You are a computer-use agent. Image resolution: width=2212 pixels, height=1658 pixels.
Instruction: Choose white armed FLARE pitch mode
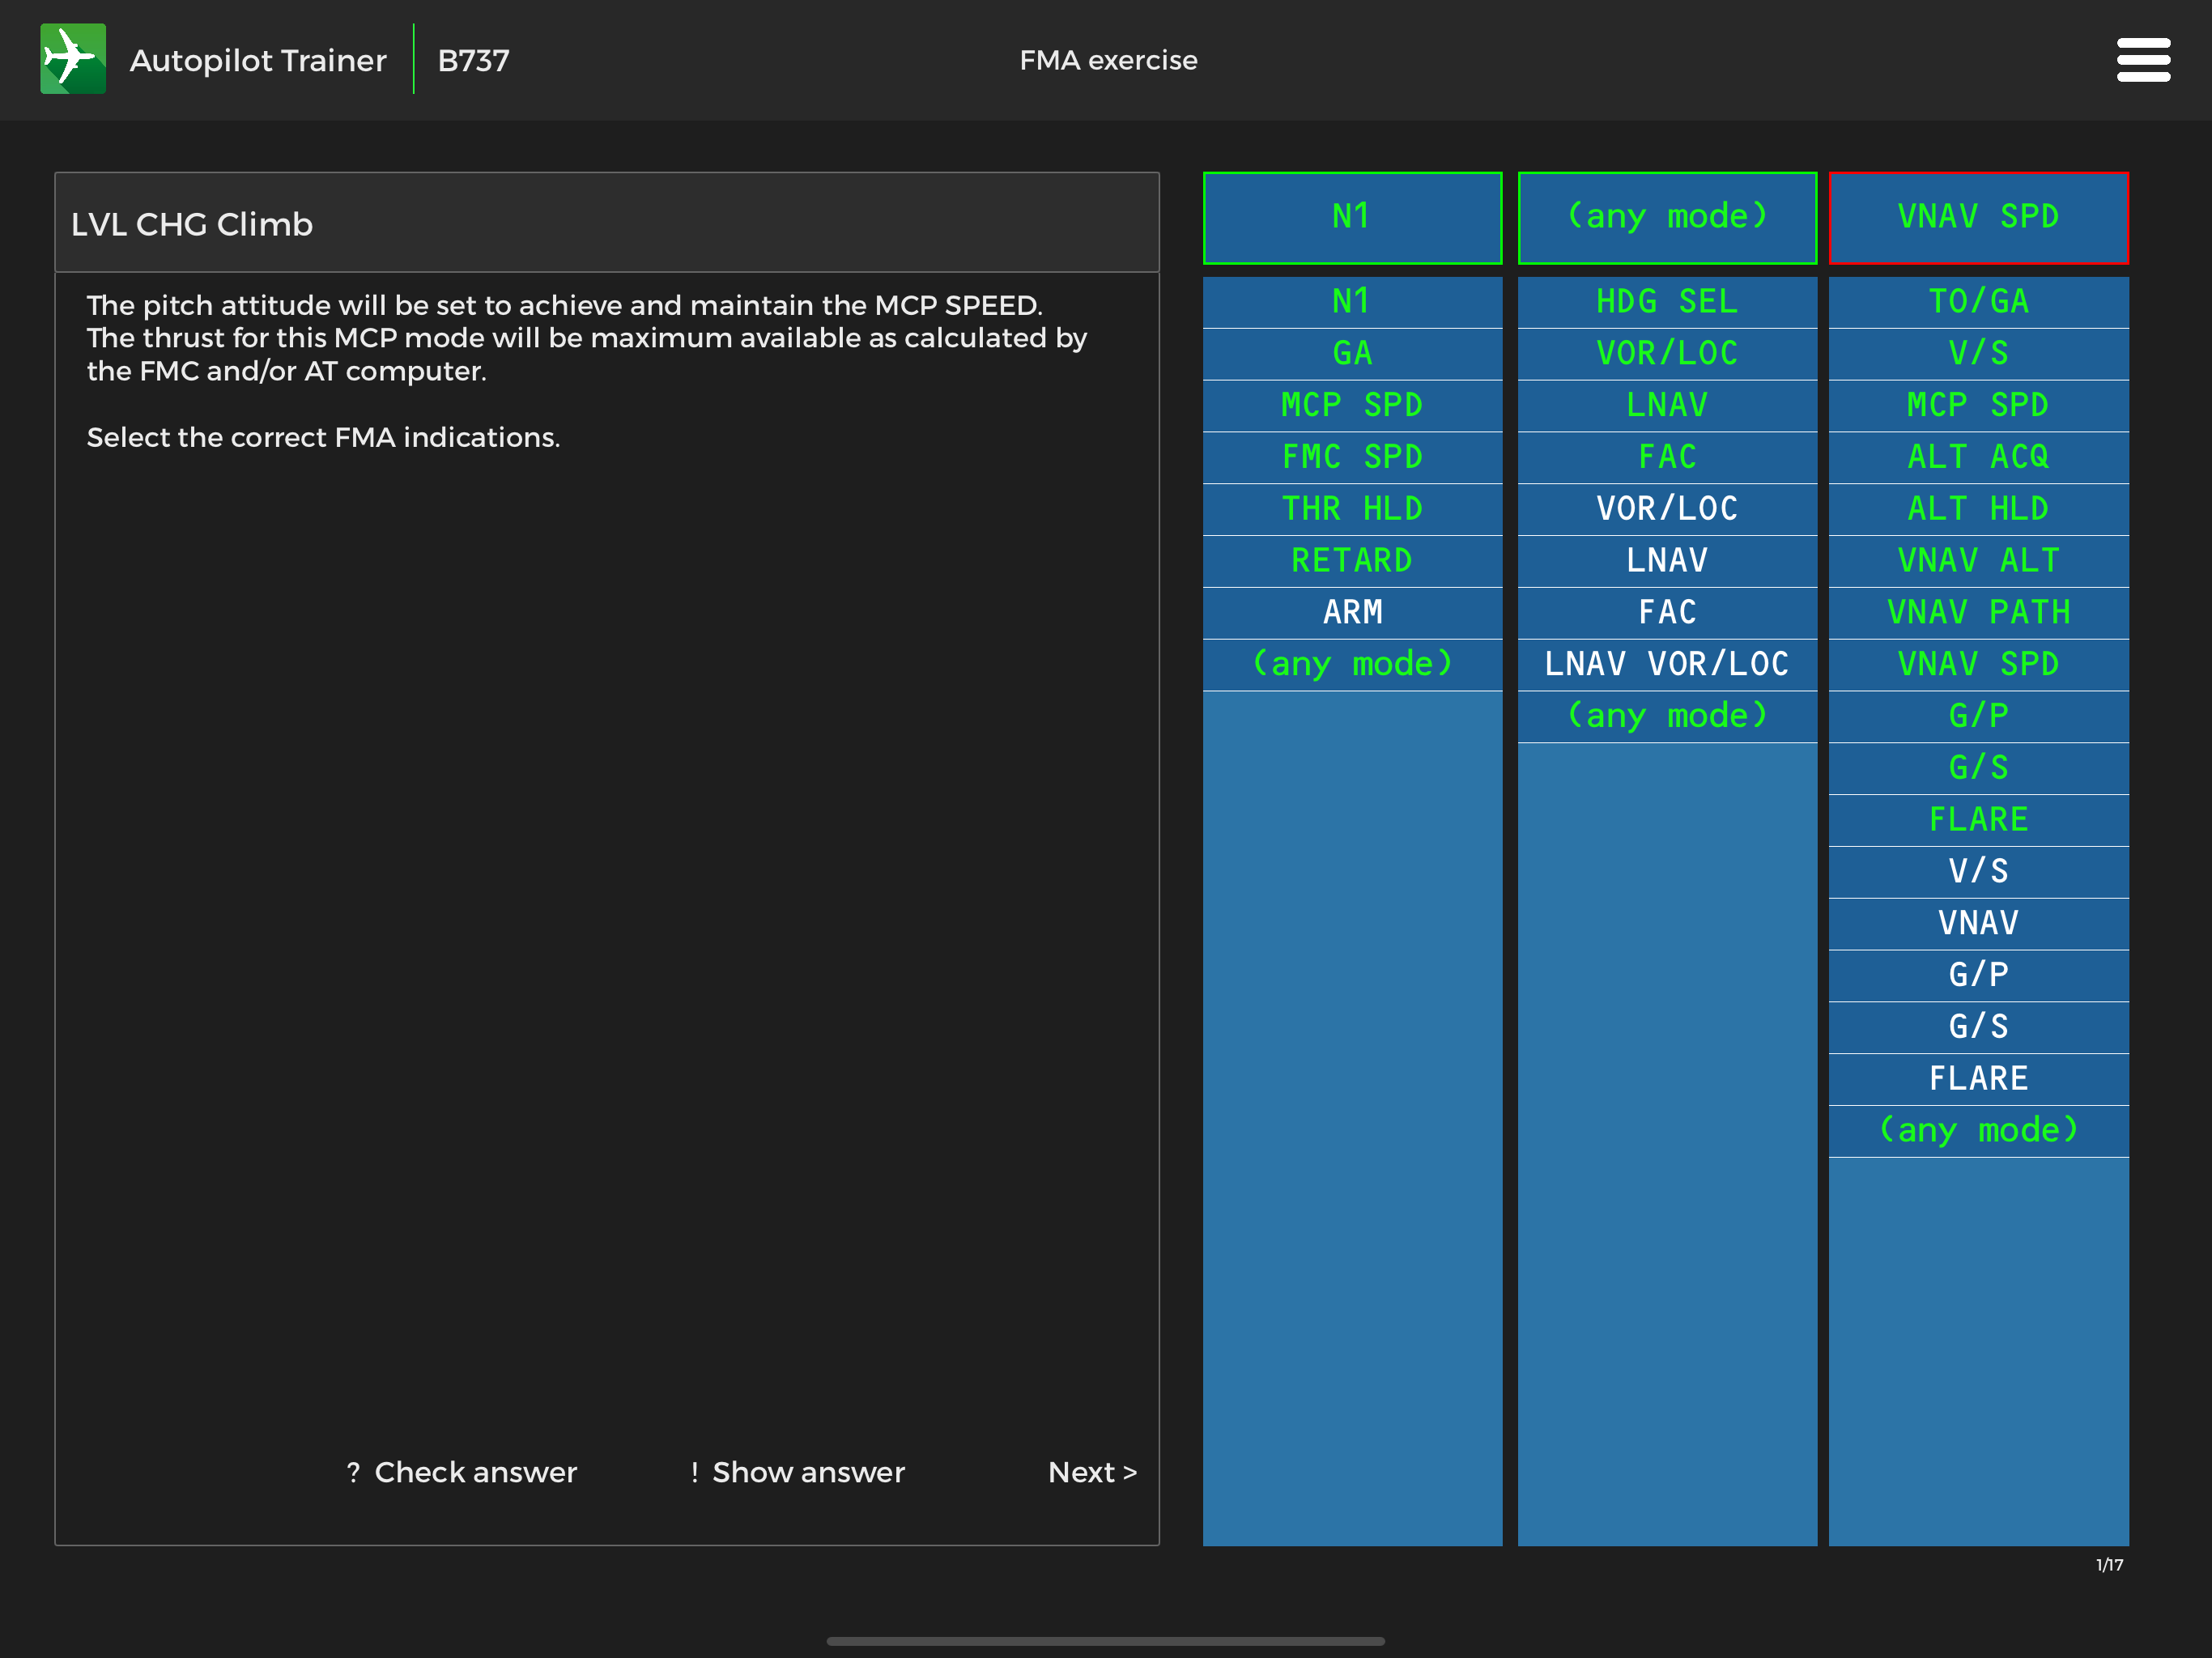tap(1978, 1080)
